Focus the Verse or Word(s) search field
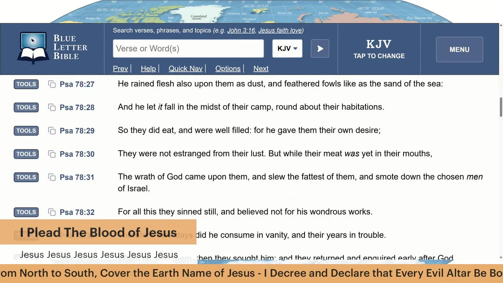 (x=188, y=49)
